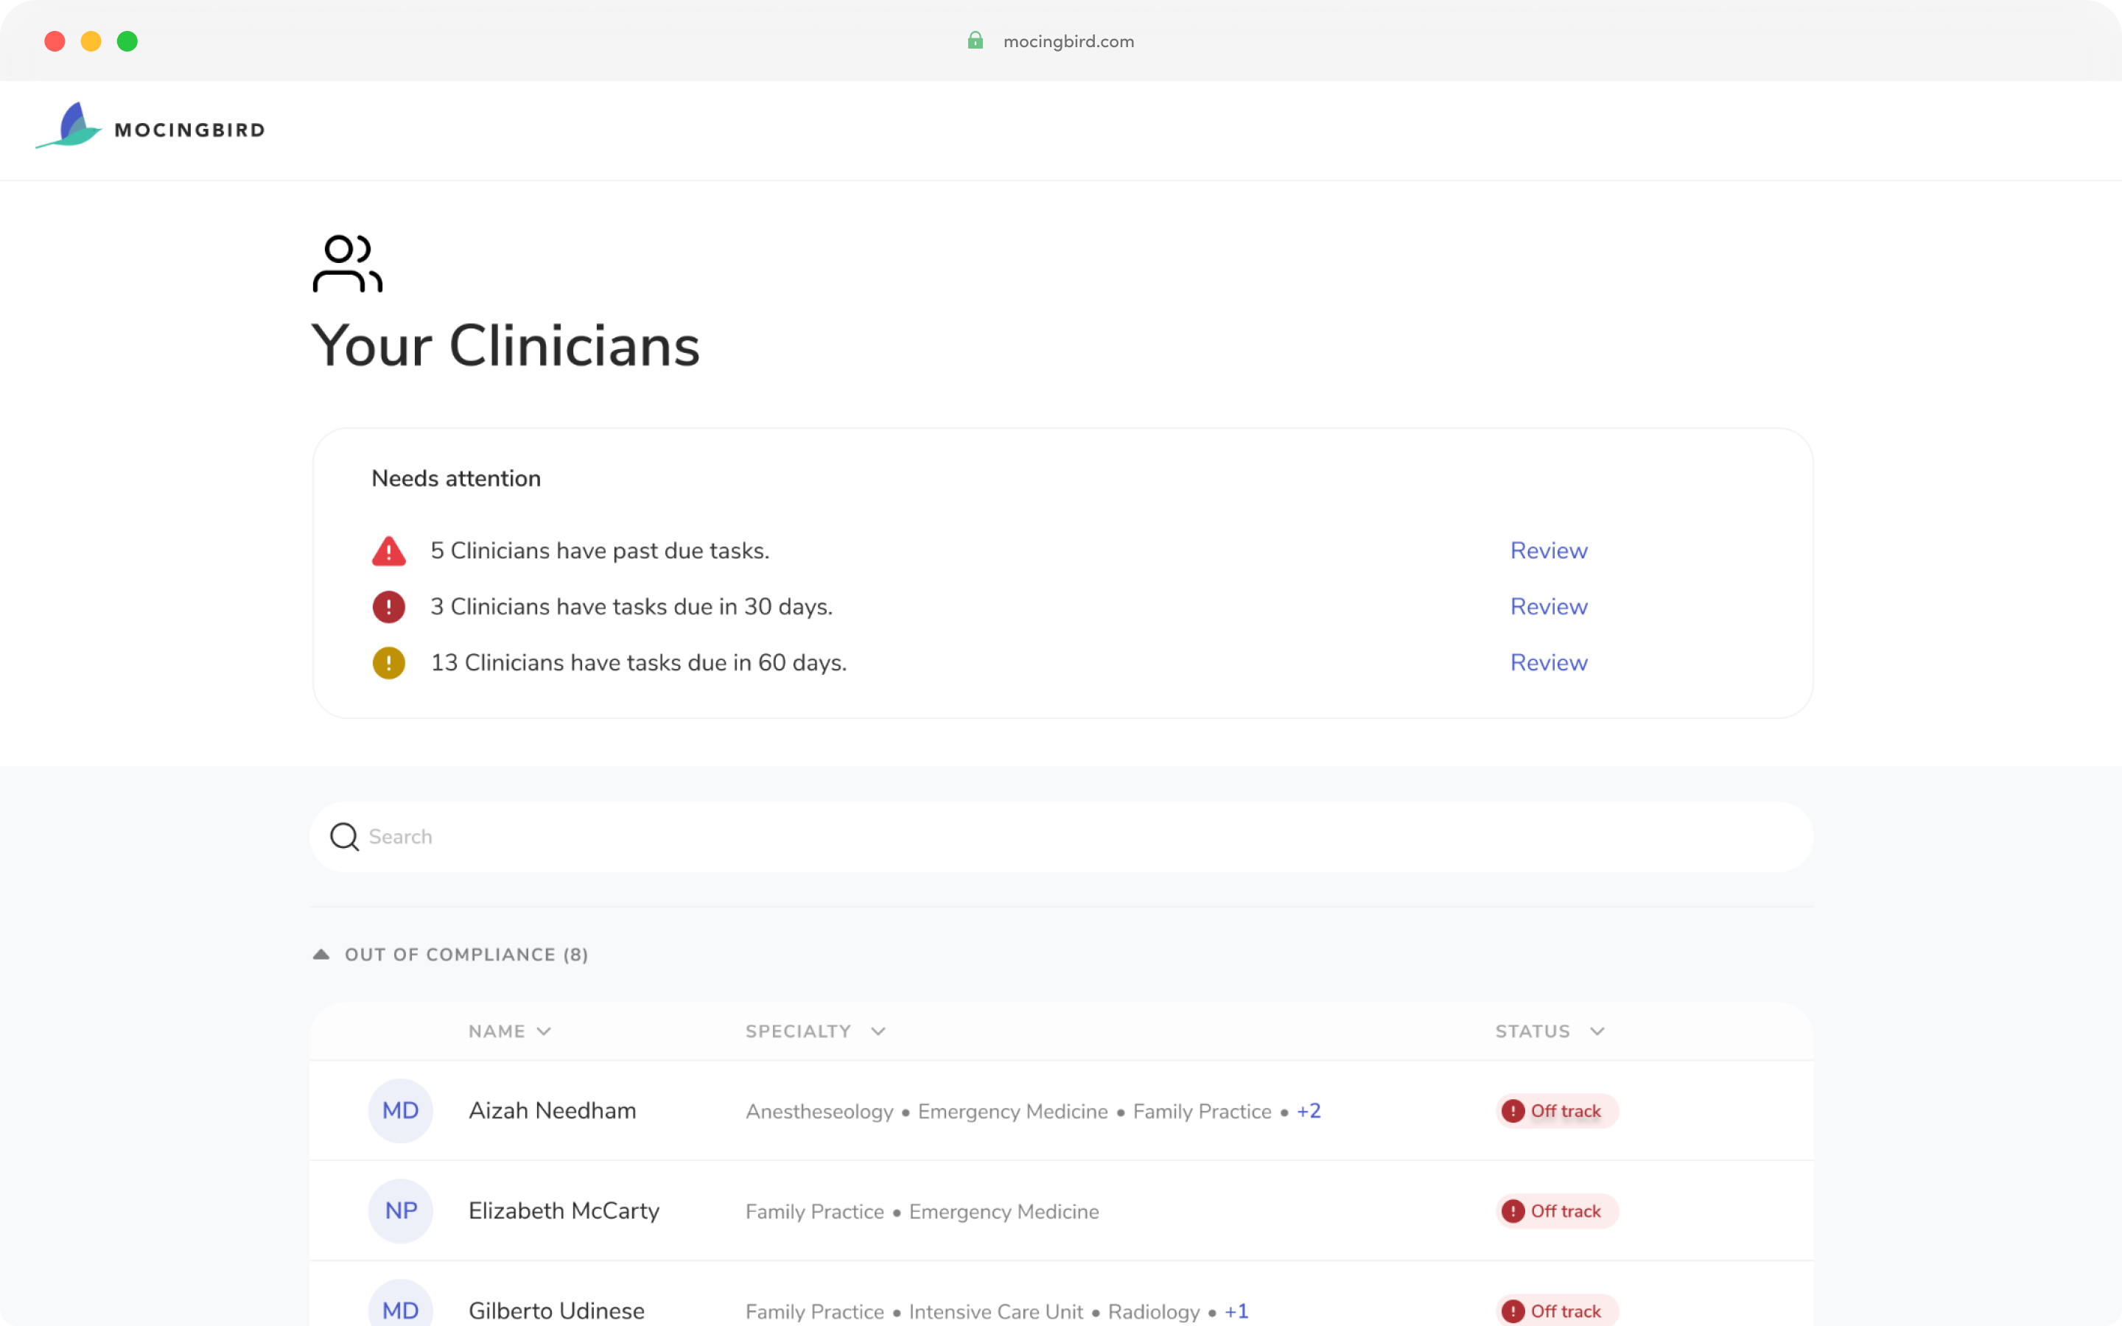
Task: Click Review for tasks due in 60 days
Action: pos(1547,663)
